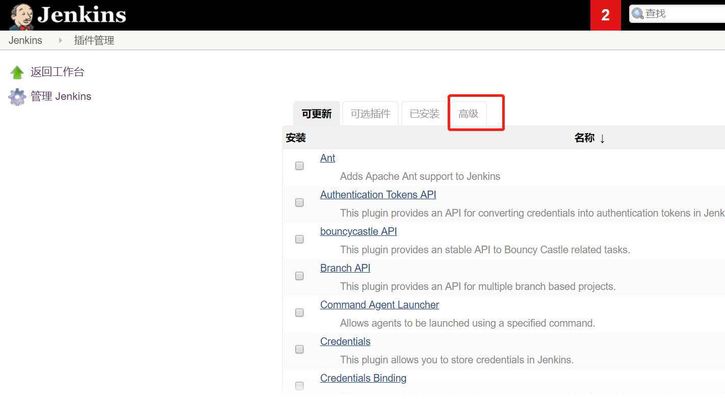Open the Branch API plugin link
Image resolution: width=725 pixels, height=399 pixels.
click(x=345, y=268)
